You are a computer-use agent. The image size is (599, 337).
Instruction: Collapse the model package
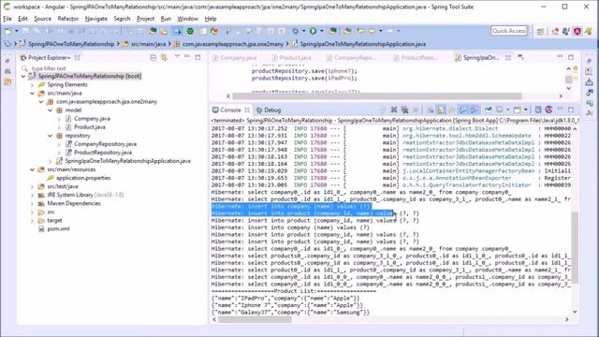[x=50, y=110]
